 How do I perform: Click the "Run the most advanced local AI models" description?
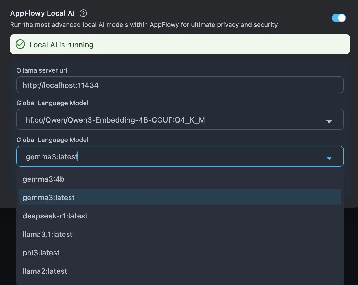pyautogui.click(x=144, y=25)
